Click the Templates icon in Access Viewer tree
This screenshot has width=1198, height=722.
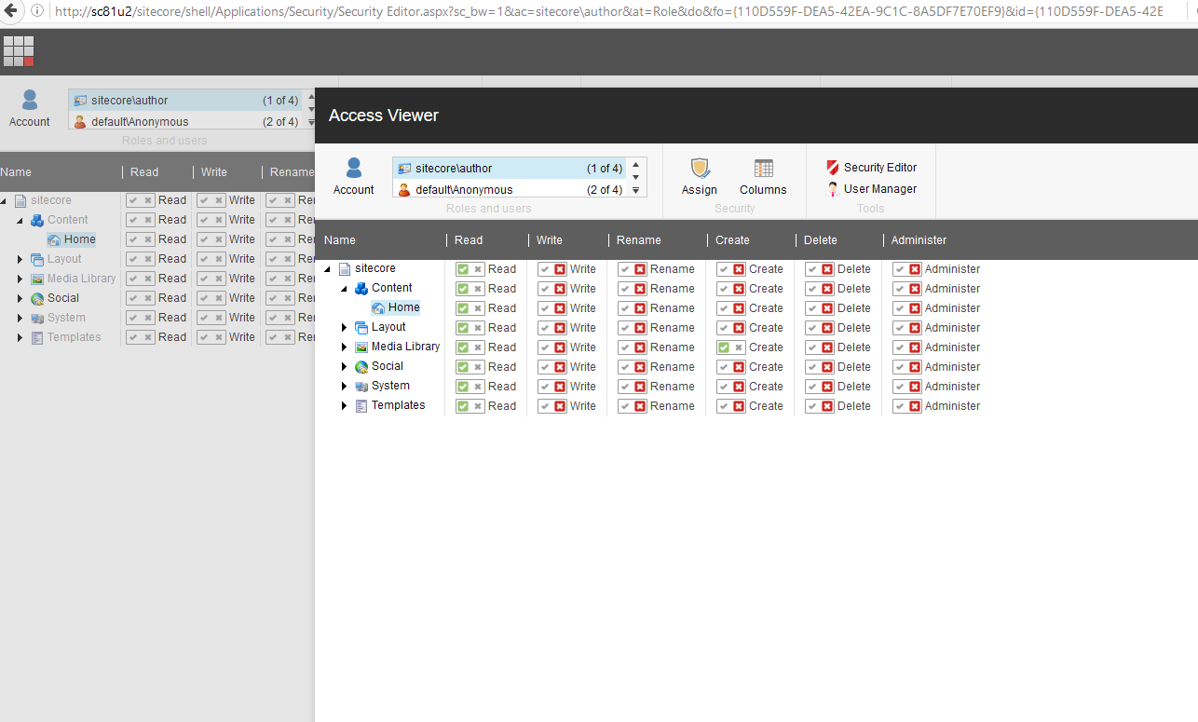tap(361, 406)
